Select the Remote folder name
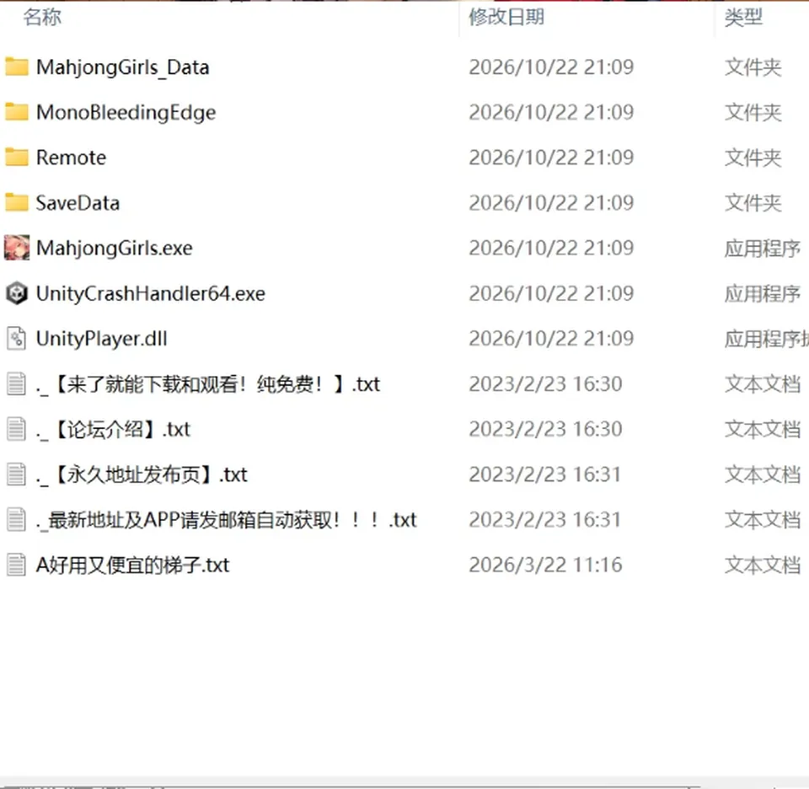 click(71, 158)
